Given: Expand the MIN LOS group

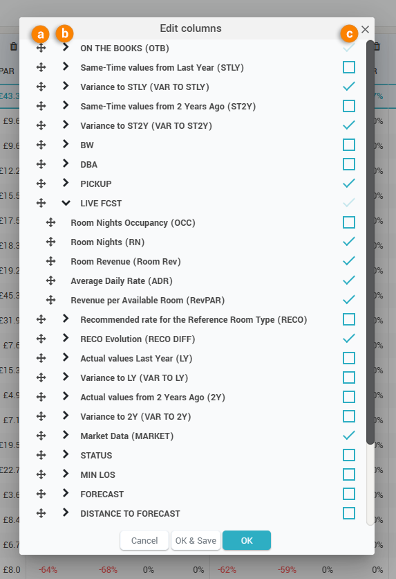Looking at the screenshot, I should [66, 474].
